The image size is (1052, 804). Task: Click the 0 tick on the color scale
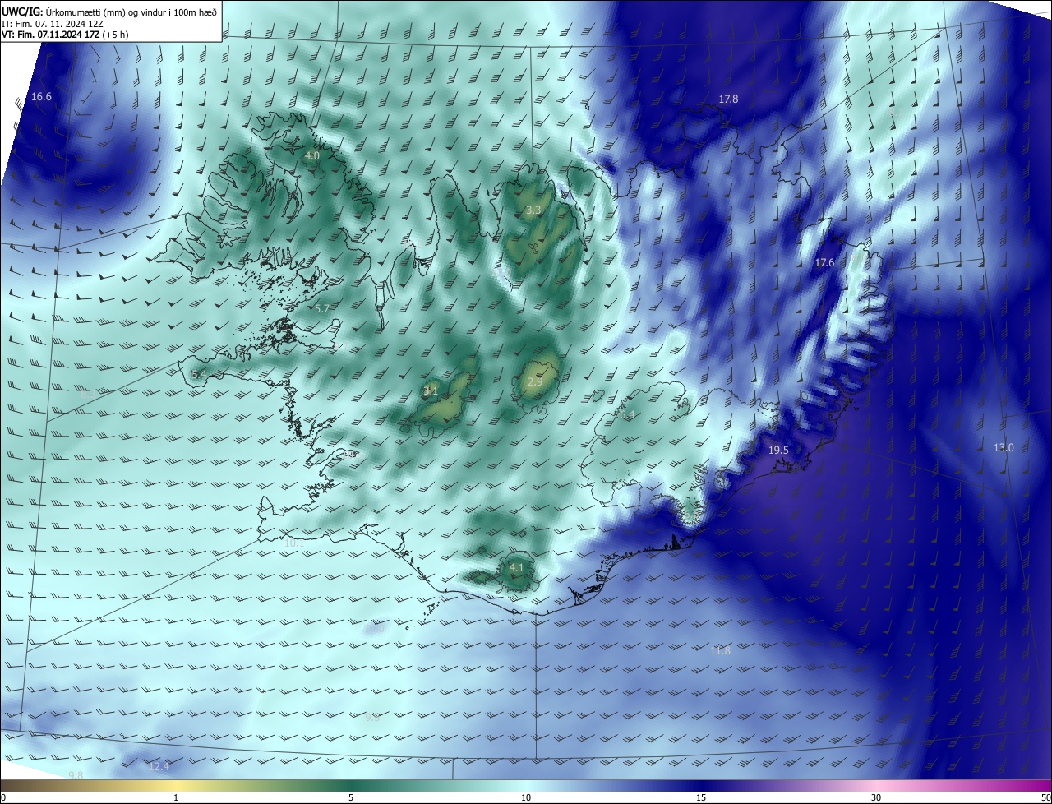tap(3, 797)
